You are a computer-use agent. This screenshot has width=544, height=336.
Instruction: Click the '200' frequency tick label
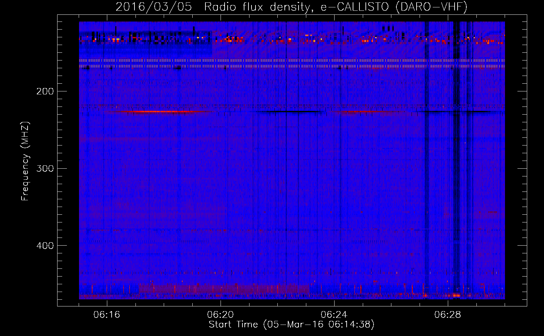45,91
